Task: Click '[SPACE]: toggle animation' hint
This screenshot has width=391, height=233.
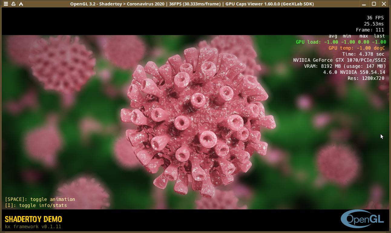Action: (x=40, y=199)
